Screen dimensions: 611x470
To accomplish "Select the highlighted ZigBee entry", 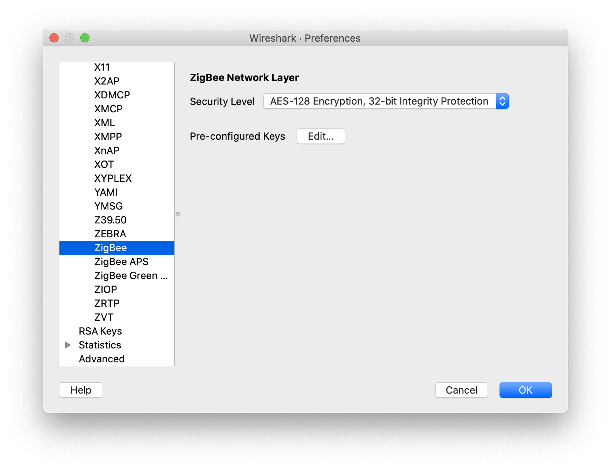I will 117,248.
